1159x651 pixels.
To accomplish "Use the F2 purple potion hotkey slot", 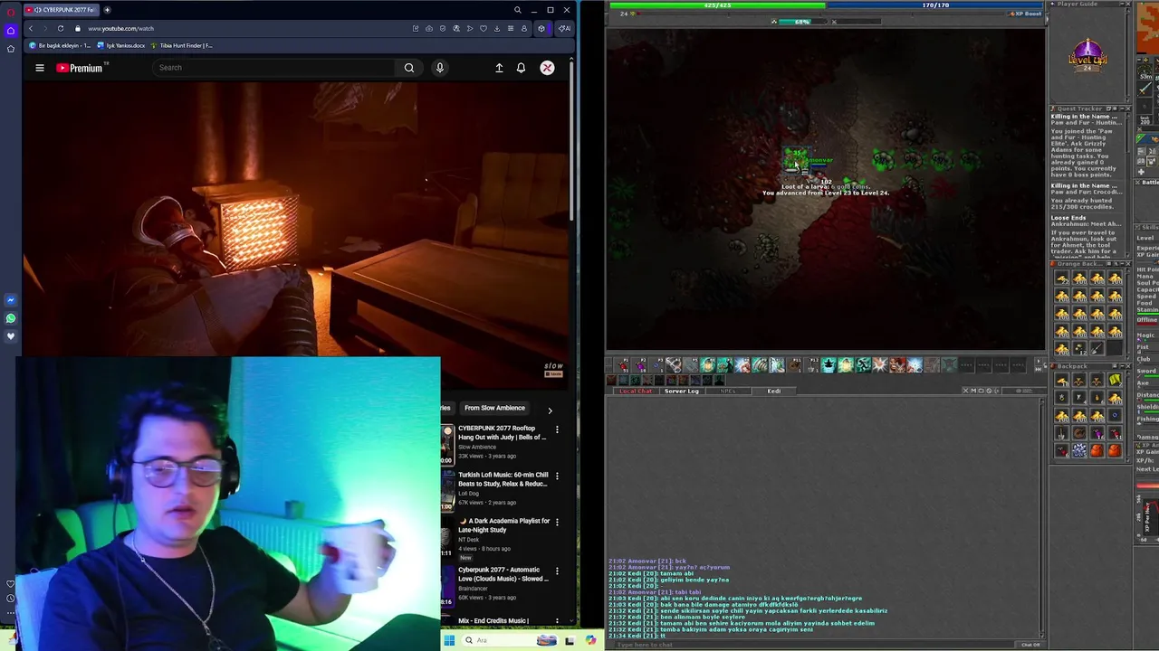I will [639, 364].
